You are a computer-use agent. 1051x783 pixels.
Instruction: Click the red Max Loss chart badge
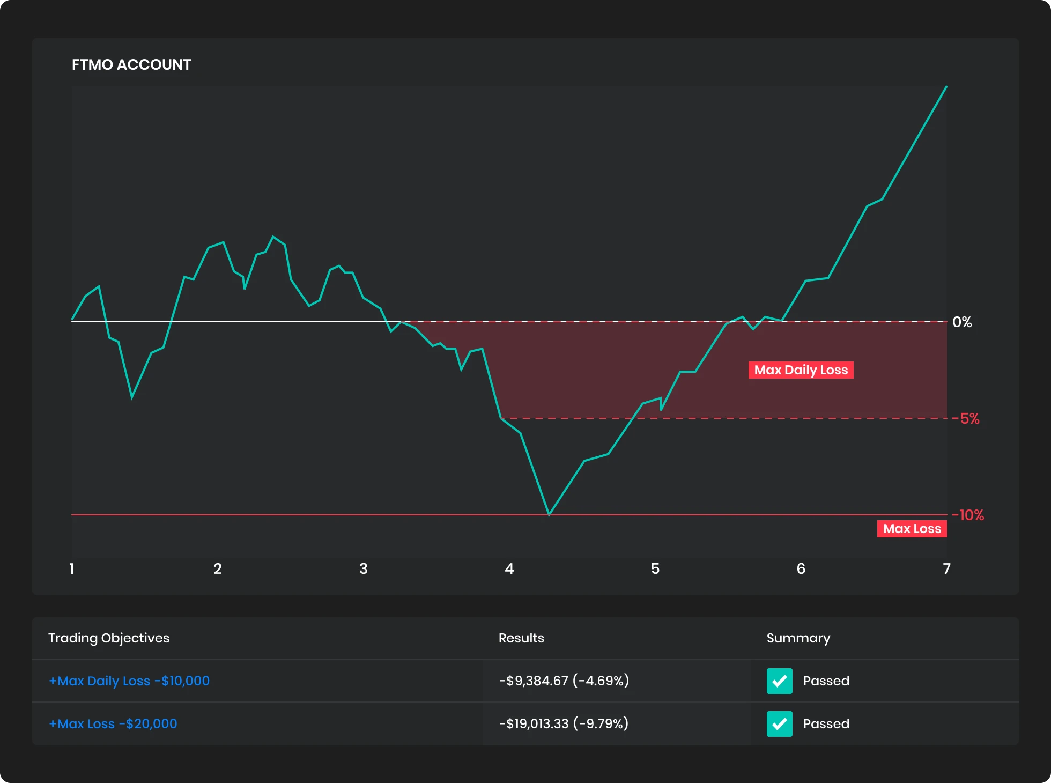click(x=912, y=529)
